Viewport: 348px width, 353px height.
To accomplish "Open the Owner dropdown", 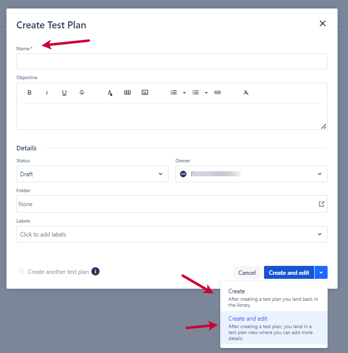I will click(252, 174).
